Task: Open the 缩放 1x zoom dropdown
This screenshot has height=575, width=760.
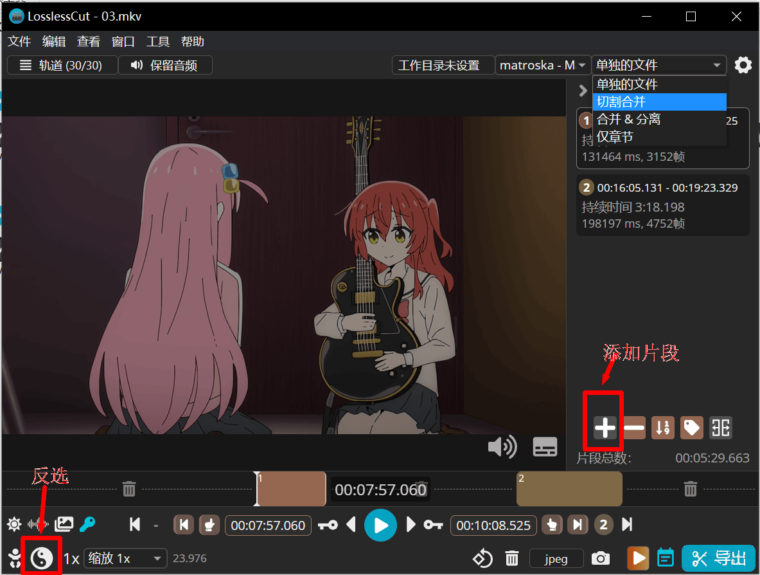Action: (125, 558)
